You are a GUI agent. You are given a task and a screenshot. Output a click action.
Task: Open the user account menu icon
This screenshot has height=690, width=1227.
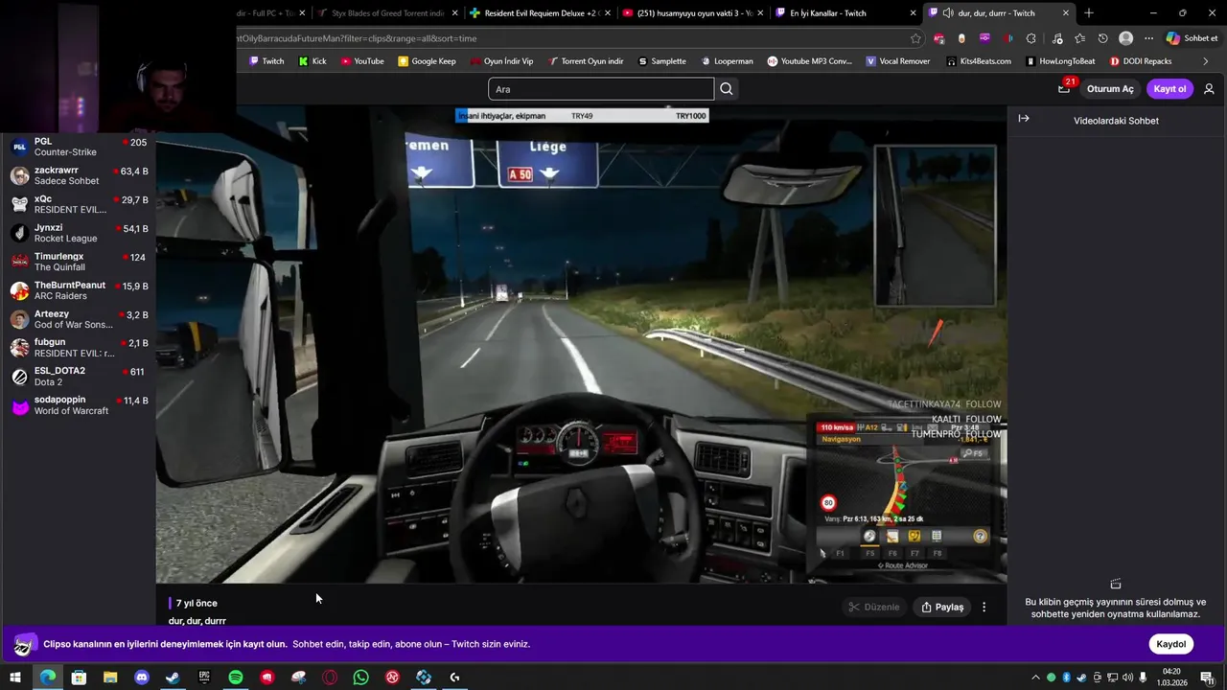pyautogui.click(x=1209, y=89)
